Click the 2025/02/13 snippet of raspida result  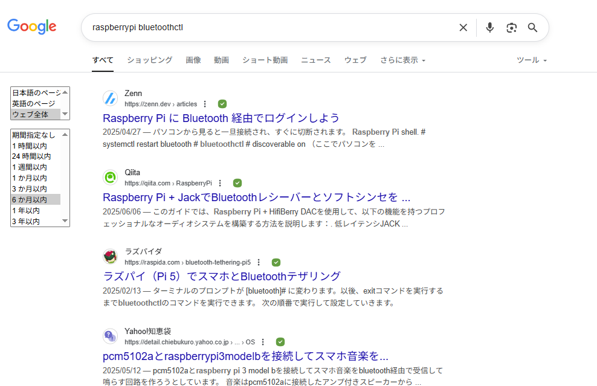(x=273, y=297)
